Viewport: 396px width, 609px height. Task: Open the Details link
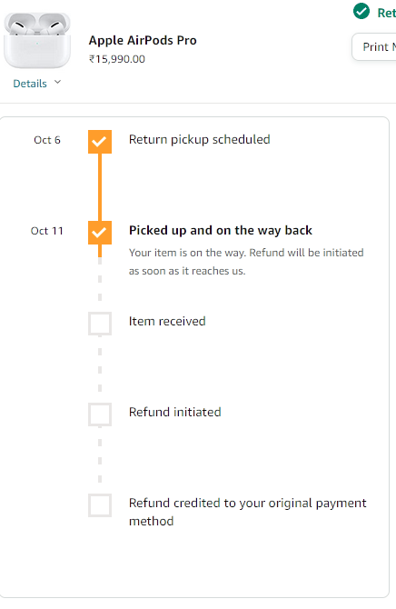point(30,84)
